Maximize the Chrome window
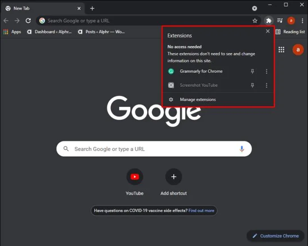This screenshot has width=308, height=246. pos(286,4)
